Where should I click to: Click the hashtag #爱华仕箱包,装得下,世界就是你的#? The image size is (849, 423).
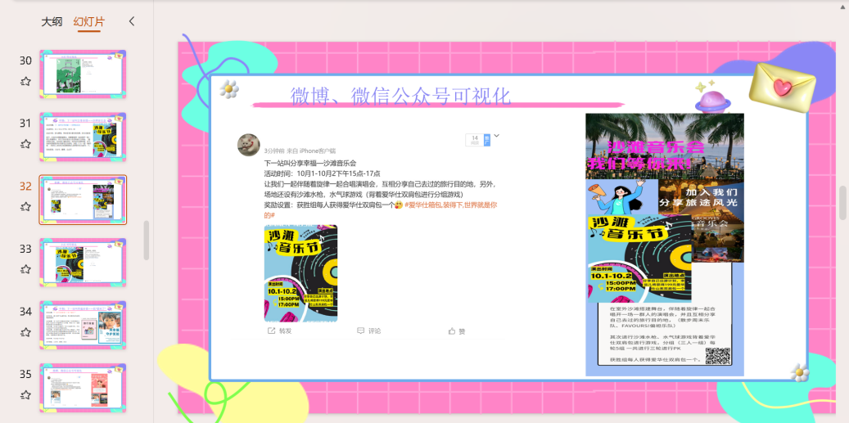click(381, 210)
